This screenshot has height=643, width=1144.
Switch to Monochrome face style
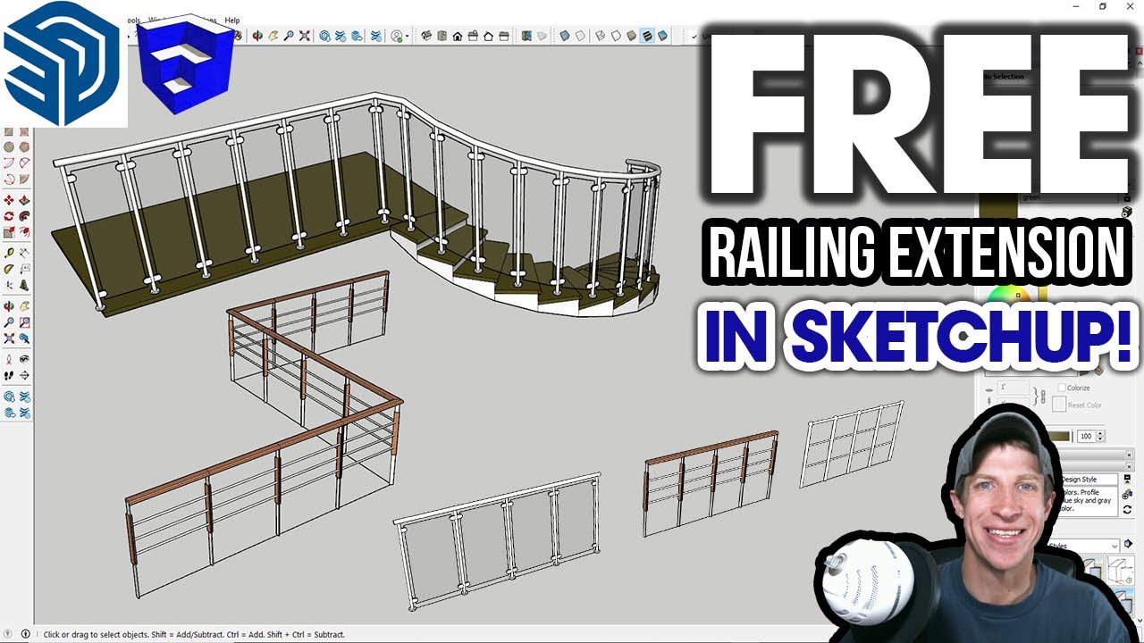(662, 36)
